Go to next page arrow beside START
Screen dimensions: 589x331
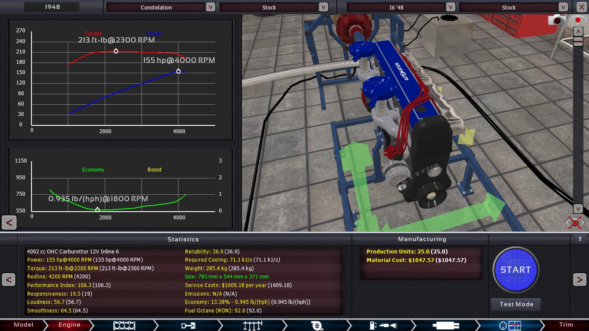coord(580,280)
